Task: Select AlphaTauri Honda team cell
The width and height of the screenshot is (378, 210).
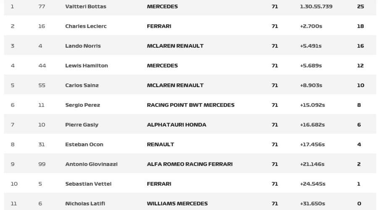Action: tap(176, 125)
